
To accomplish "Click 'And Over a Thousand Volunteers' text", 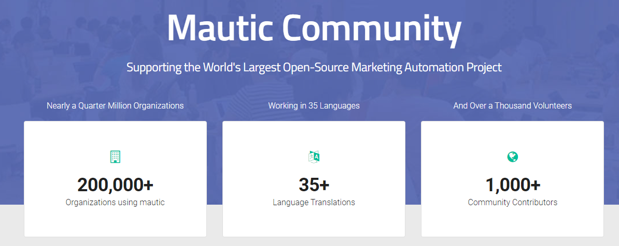I will click(512, 105).
